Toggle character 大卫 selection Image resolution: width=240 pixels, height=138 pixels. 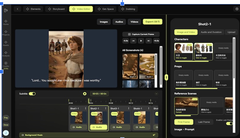click(184, 52)
